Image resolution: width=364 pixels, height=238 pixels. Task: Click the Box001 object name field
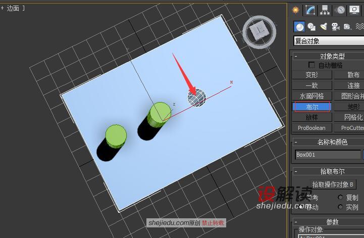click(x=328, y=155)
